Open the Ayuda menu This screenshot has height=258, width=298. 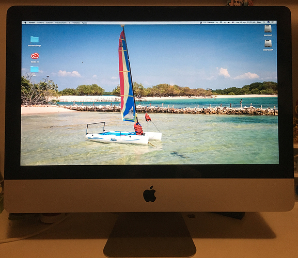coord(85,23)
